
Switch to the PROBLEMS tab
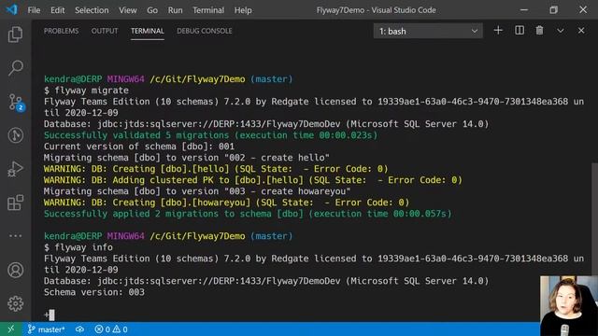61,31
